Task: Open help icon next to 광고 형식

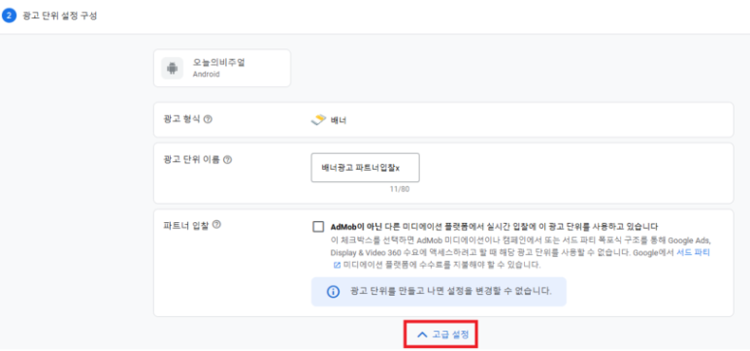Action: click(x=208, y=119)
